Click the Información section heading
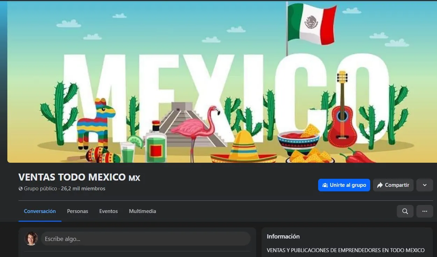Viewport: 437px width, 257px height. pyautogui.click(x=283, y=236)
